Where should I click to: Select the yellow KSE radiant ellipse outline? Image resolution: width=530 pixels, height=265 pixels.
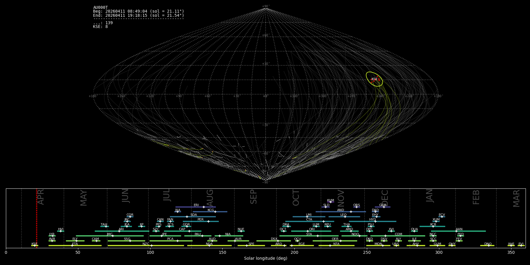[374, 79]
